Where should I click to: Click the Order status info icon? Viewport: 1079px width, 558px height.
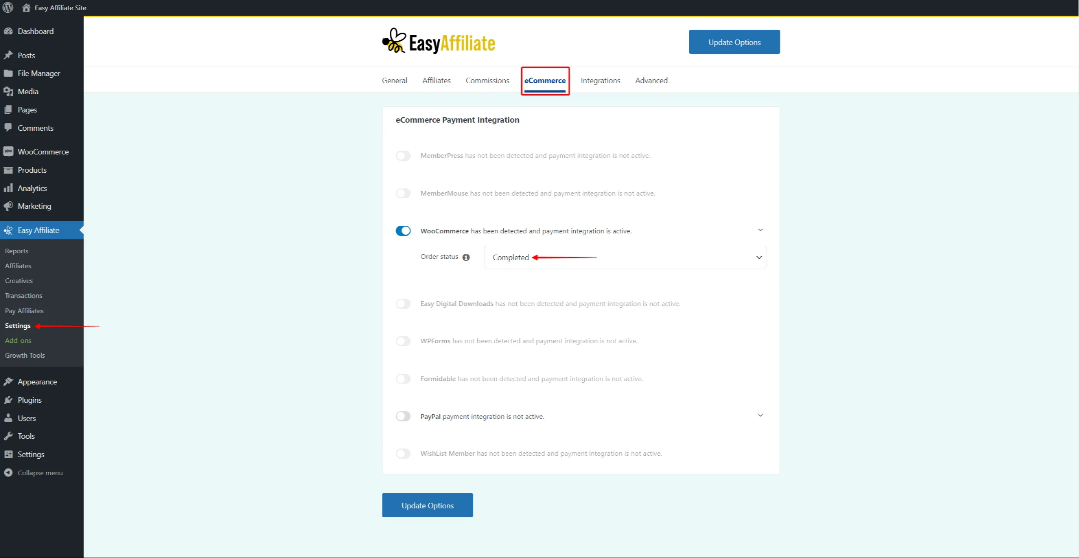(466, 257)
